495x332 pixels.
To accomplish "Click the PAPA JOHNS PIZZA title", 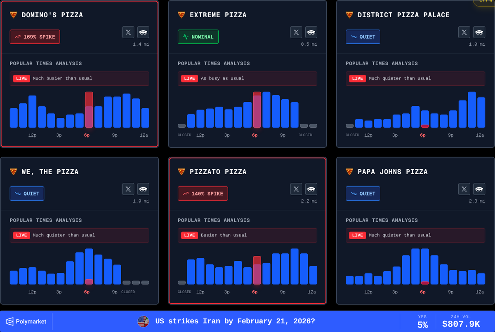I will pos(393,172).
